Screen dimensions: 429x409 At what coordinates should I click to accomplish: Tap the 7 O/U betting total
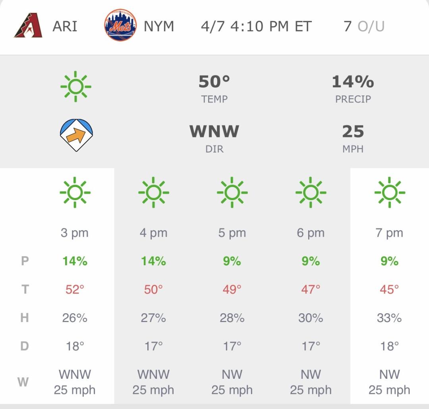364,27
